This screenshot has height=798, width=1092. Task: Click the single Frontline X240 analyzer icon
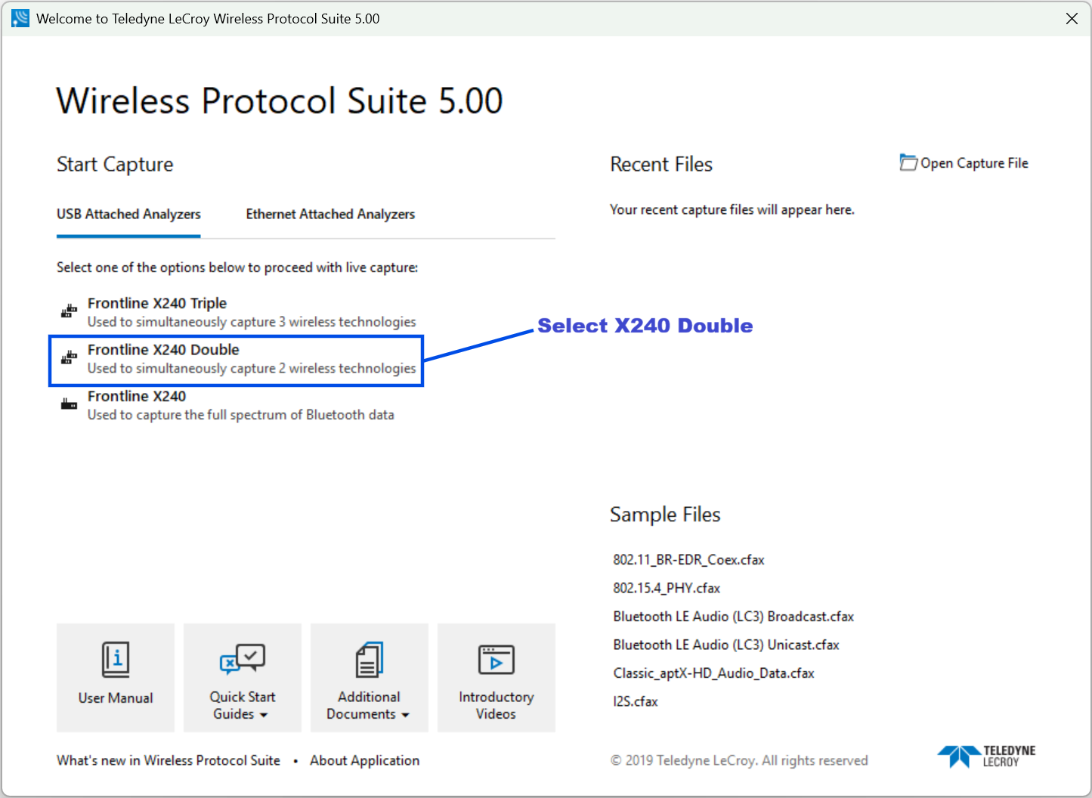(x=69, y=404)
